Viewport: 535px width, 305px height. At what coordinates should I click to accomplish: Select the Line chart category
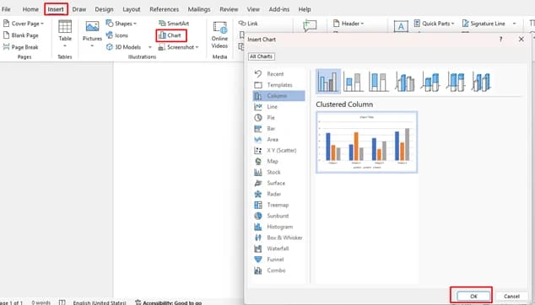(278, 107)
